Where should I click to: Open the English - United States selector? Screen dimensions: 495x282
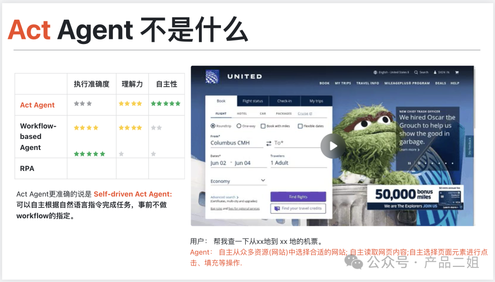[394, 72]
